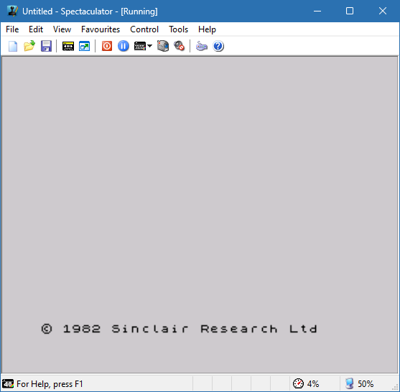Click the New file icon
Viewport: 400px width, 392px height.
[13, 46]
